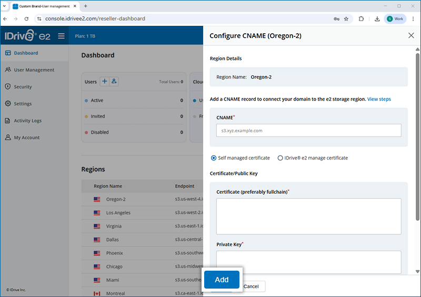Open User Management in the sidebar
Image resolution: width=421 pixels, height=297 pixels.
click(34, 70)
